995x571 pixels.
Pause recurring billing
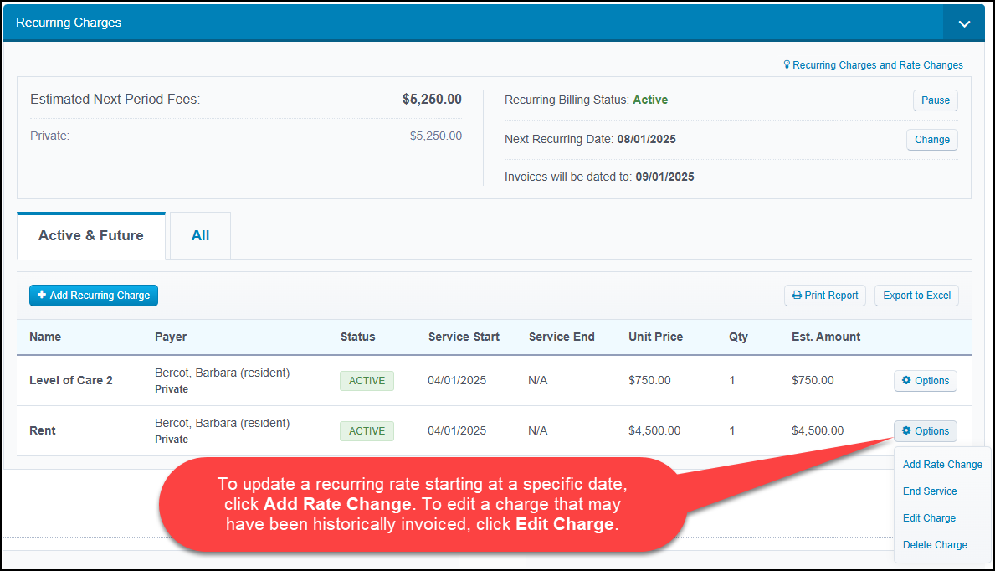click(x=936, y=100)
